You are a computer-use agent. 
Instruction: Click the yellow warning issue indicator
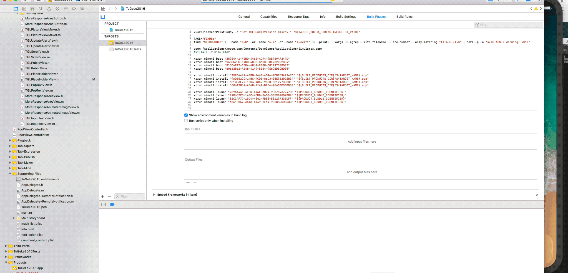pyautogui.click(x=536, y=9)
